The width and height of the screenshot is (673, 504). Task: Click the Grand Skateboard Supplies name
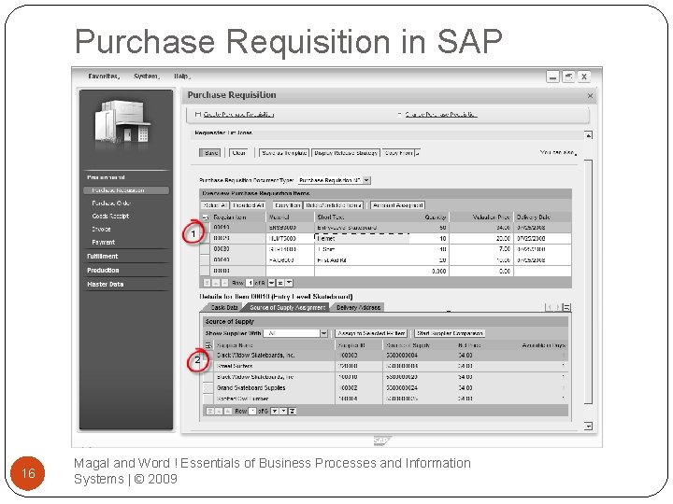point(251,388)
